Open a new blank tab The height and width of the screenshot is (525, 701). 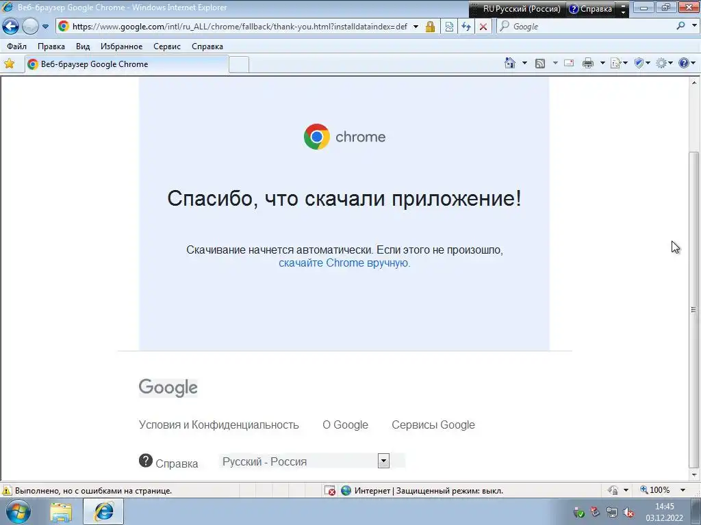coord(239,65)
